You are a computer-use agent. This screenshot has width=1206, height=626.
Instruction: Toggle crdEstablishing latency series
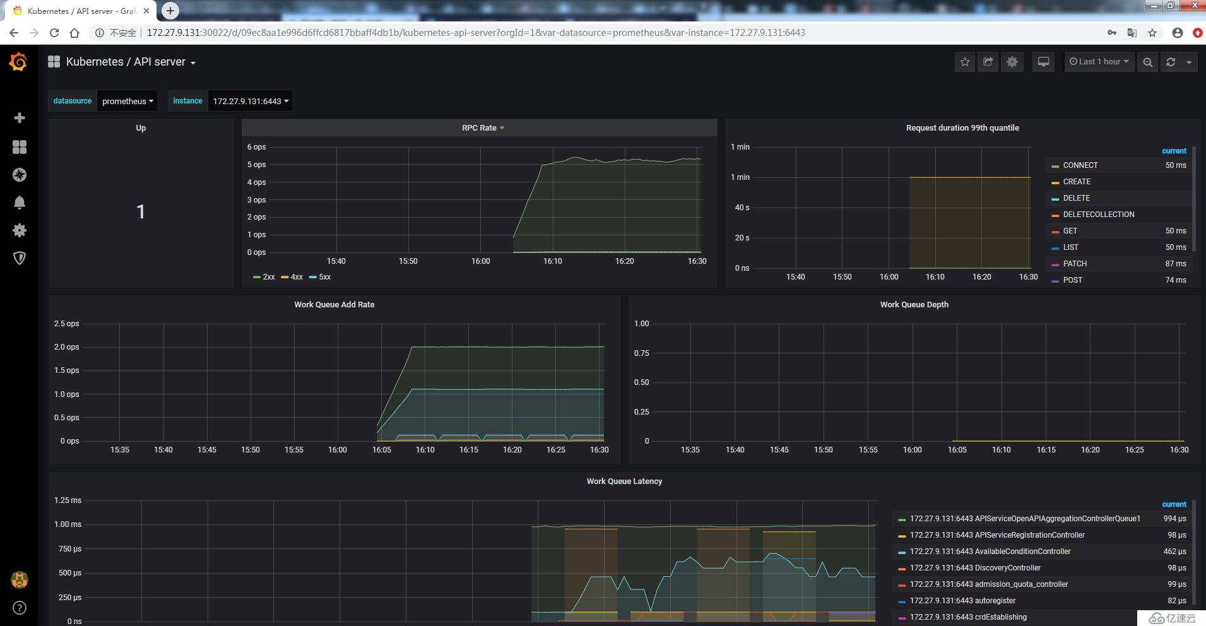968,617
